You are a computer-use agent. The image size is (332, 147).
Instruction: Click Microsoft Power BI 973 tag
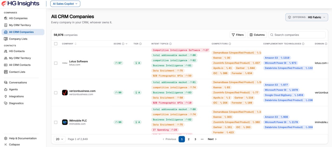tap(280, 63)
